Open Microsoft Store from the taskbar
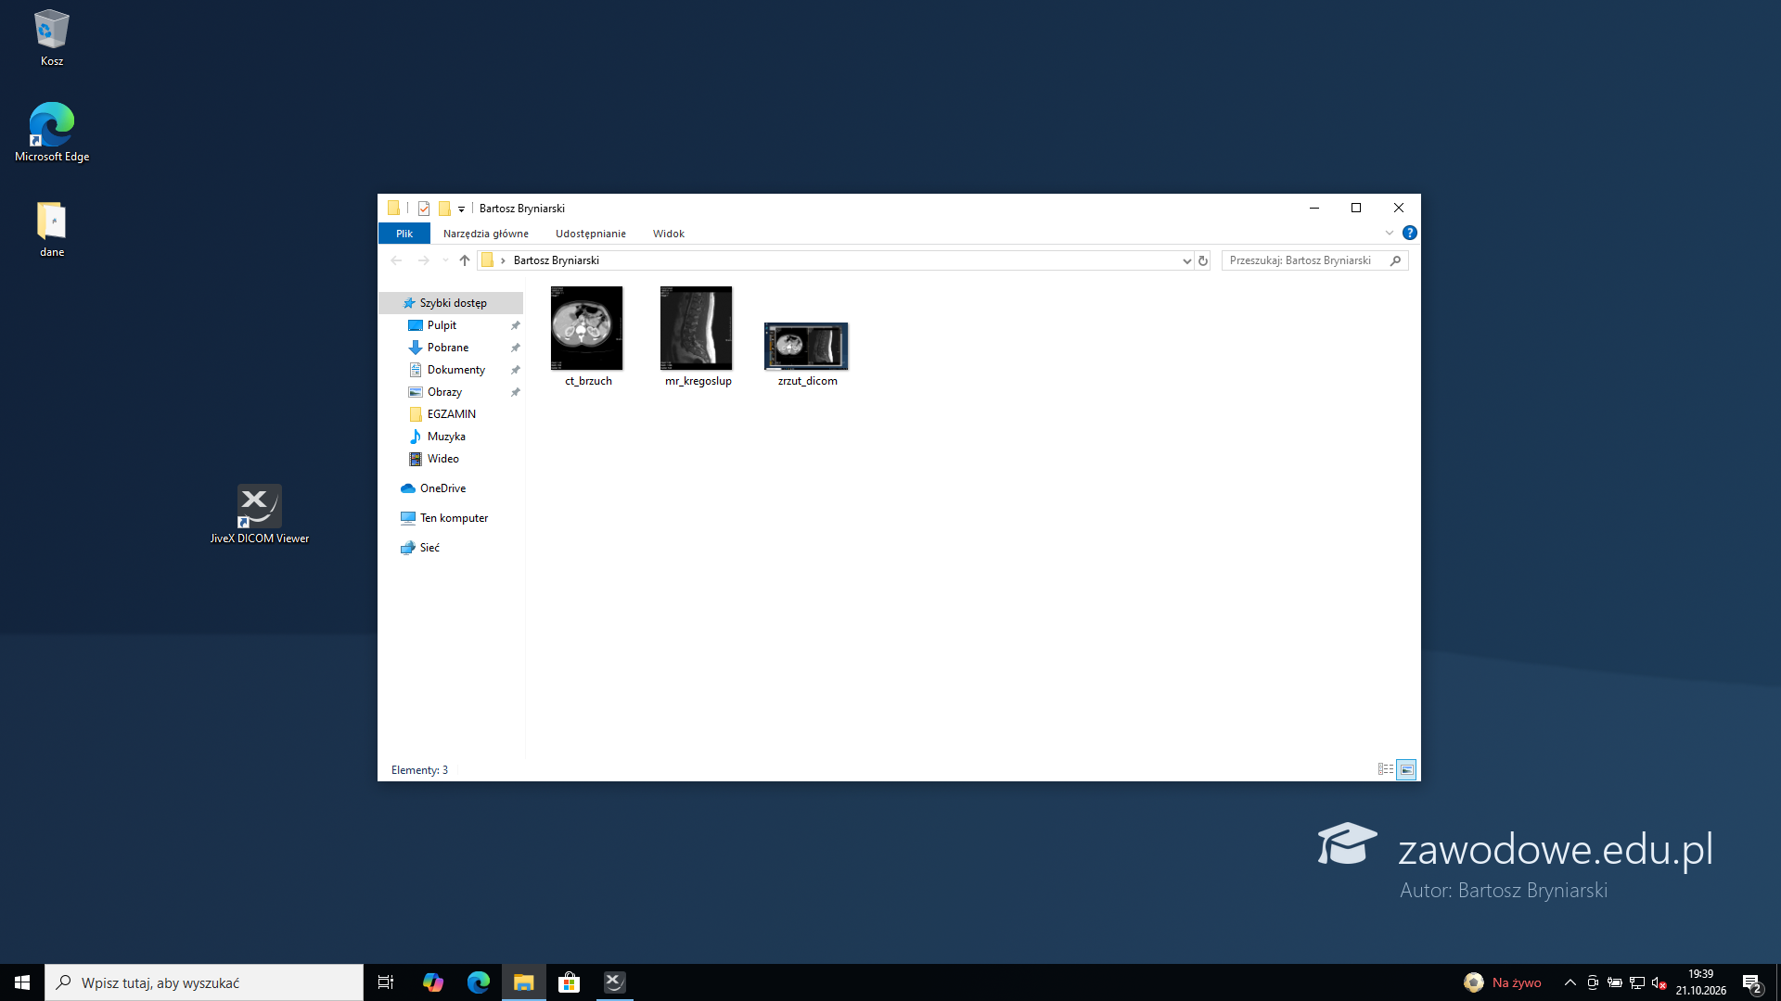1781x1001 pixels. tap(570, 982)
